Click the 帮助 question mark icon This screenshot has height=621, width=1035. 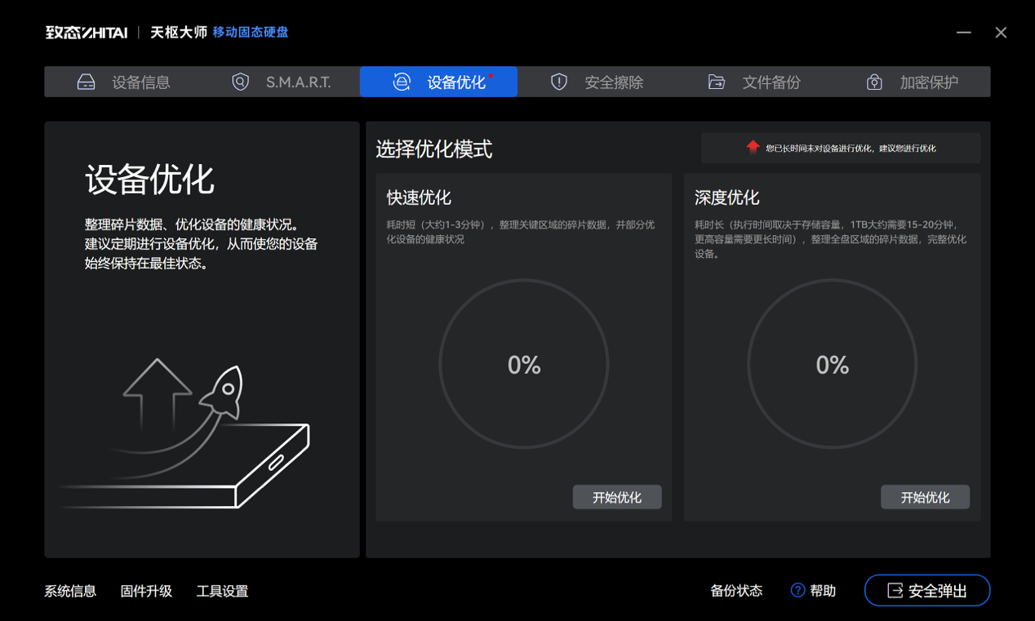pos(795,590)
